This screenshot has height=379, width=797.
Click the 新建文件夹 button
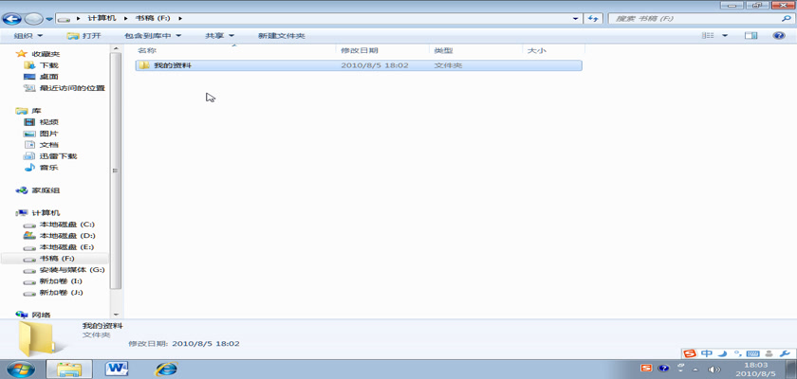coord(281,36)
